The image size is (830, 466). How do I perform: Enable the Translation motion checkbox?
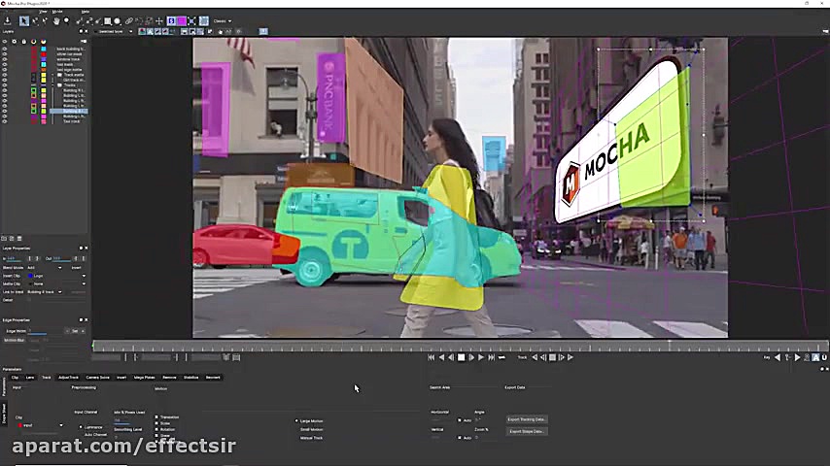click(156, 416)
